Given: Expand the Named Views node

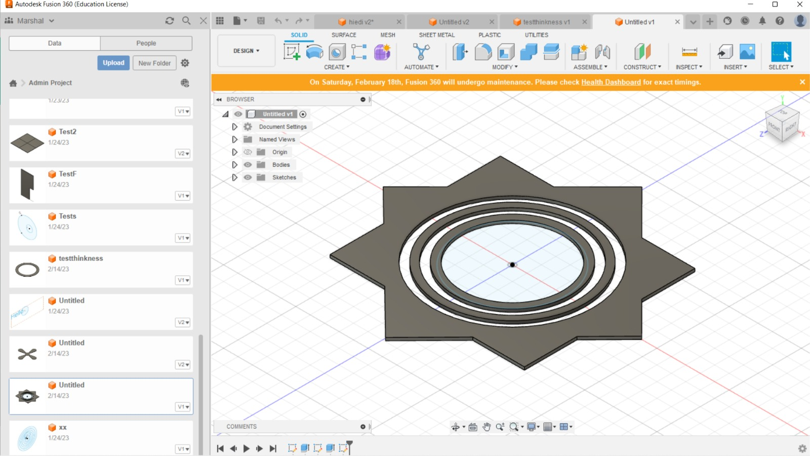Looking at the screenshot, I should click(234, 139).
